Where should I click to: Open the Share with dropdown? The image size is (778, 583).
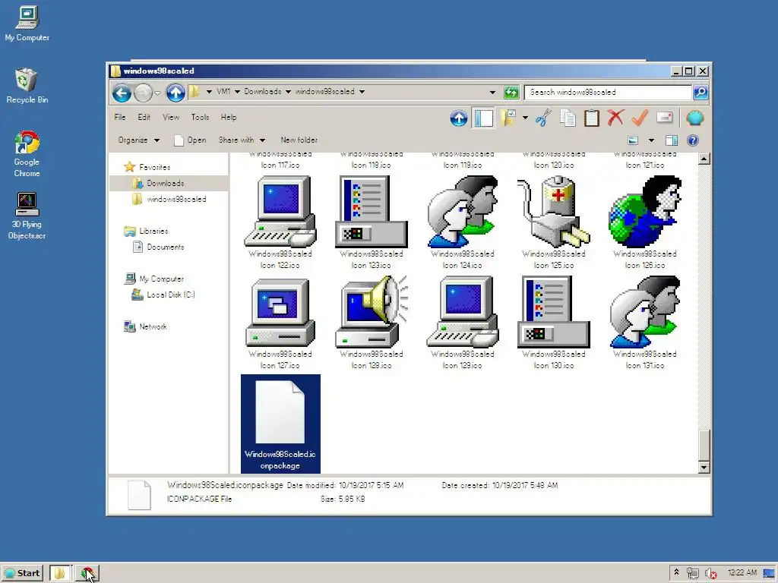click(242, 140)
